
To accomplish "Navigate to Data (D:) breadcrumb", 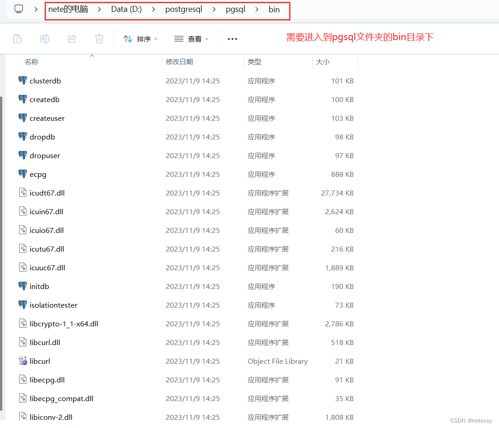I will point(126,9).
